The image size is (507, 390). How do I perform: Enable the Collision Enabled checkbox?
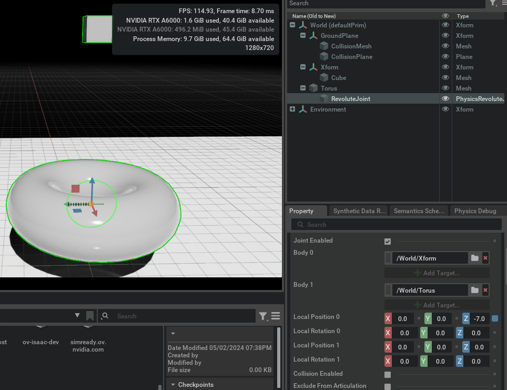click(388, 374)
